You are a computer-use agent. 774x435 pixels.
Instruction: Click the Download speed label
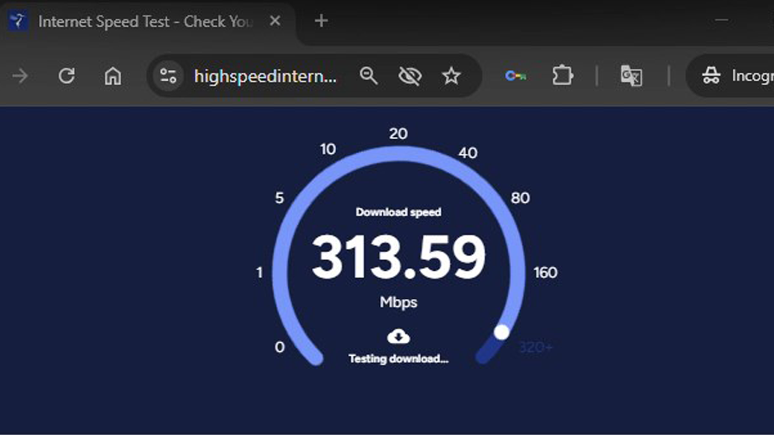pos(399,212)
